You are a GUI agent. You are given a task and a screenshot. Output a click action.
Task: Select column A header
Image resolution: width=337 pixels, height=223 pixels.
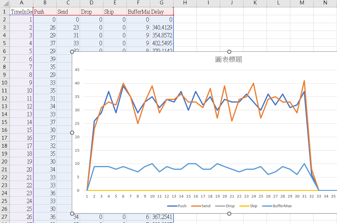[x=22, y=4]
